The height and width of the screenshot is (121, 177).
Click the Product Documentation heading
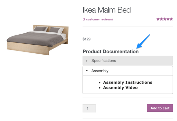point(111,51)
